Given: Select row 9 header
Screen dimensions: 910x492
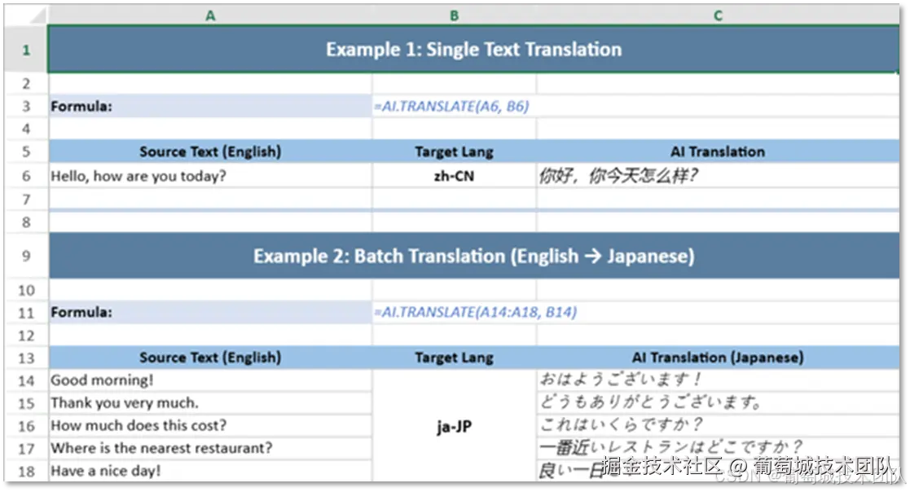Looking at the screenshot, I should tap(26, 256).
